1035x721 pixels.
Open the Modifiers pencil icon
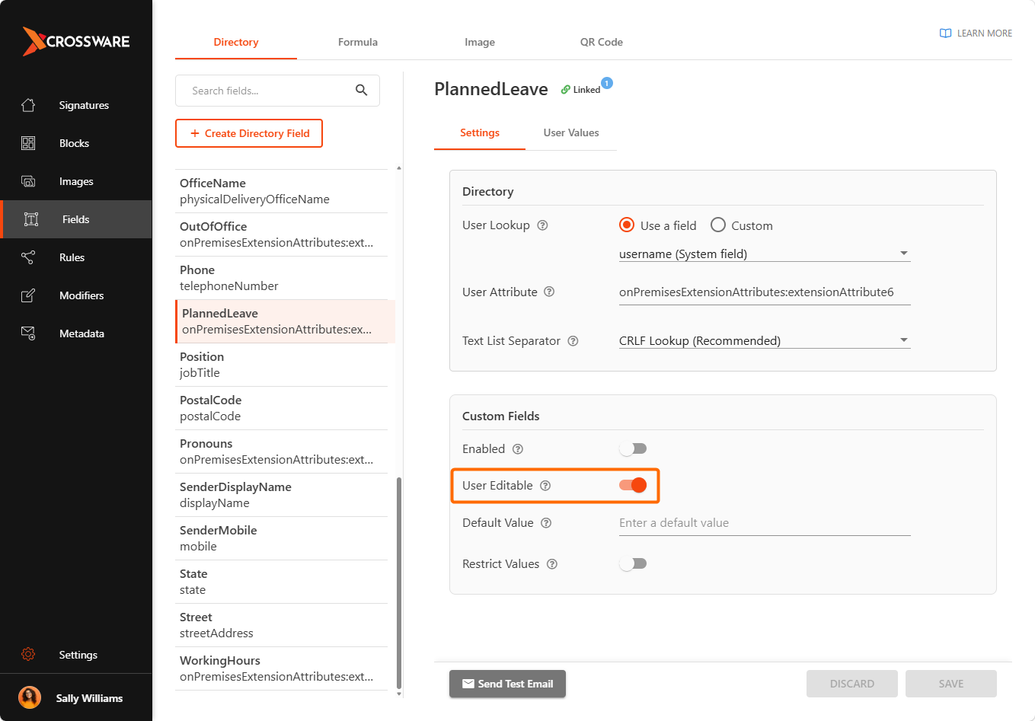coord(28,295)
